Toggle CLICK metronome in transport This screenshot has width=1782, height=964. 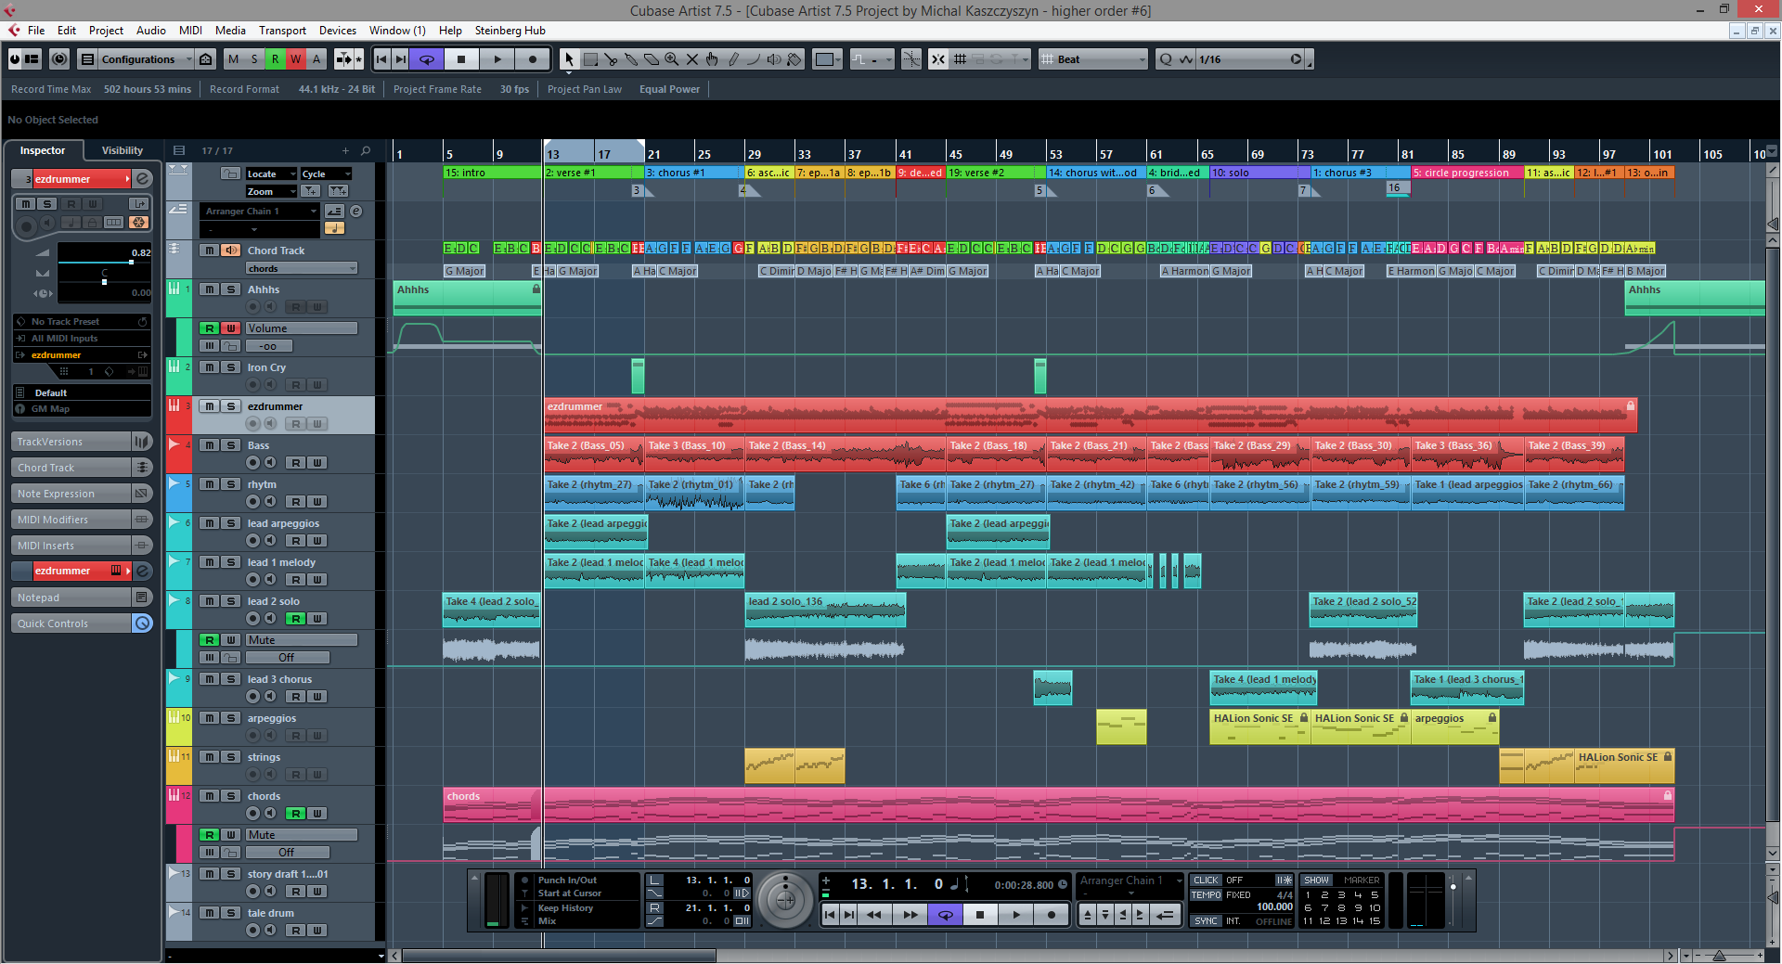pos(1206,880)
